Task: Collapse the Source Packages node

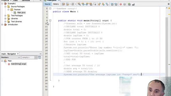Action: click(5, 6)
